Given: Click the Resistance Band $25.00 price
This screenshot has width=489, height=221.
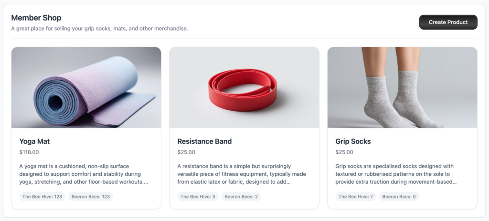Looking at the screenshot, I should (x=186, y=152).
